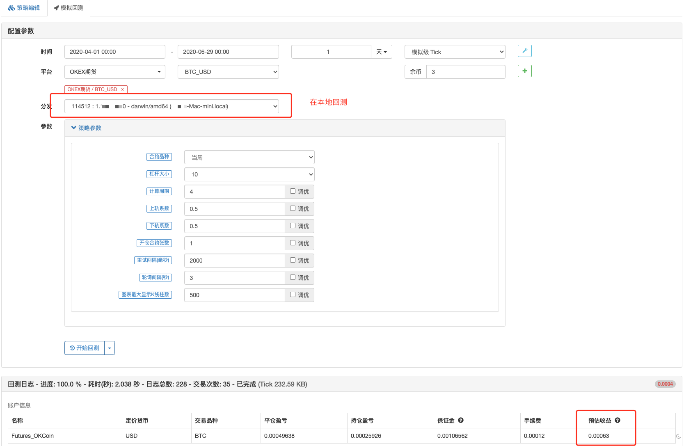
Task: Enable 调优 for the 计算周期 parameter
Action: (292, 191)
